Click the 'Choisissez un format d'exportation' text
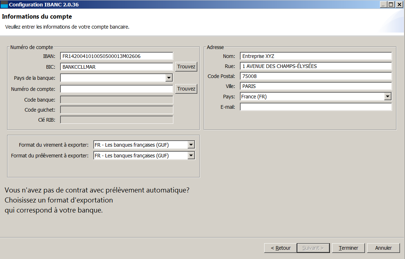The height and width of the screenshot is (259, 405). 59,200
